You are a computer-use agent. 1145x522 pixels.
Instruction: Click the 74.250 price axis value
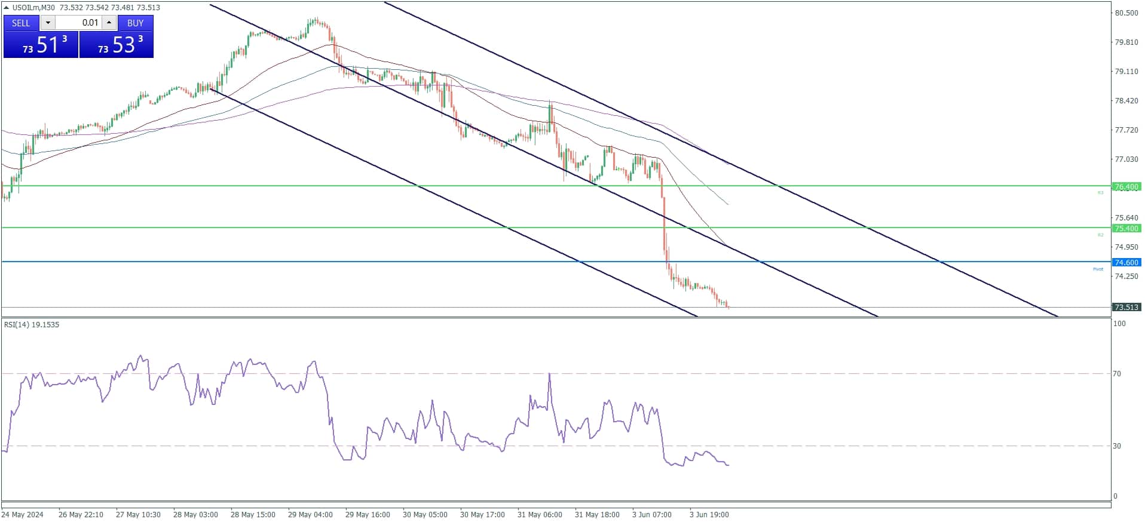[x=1126, y=277]
